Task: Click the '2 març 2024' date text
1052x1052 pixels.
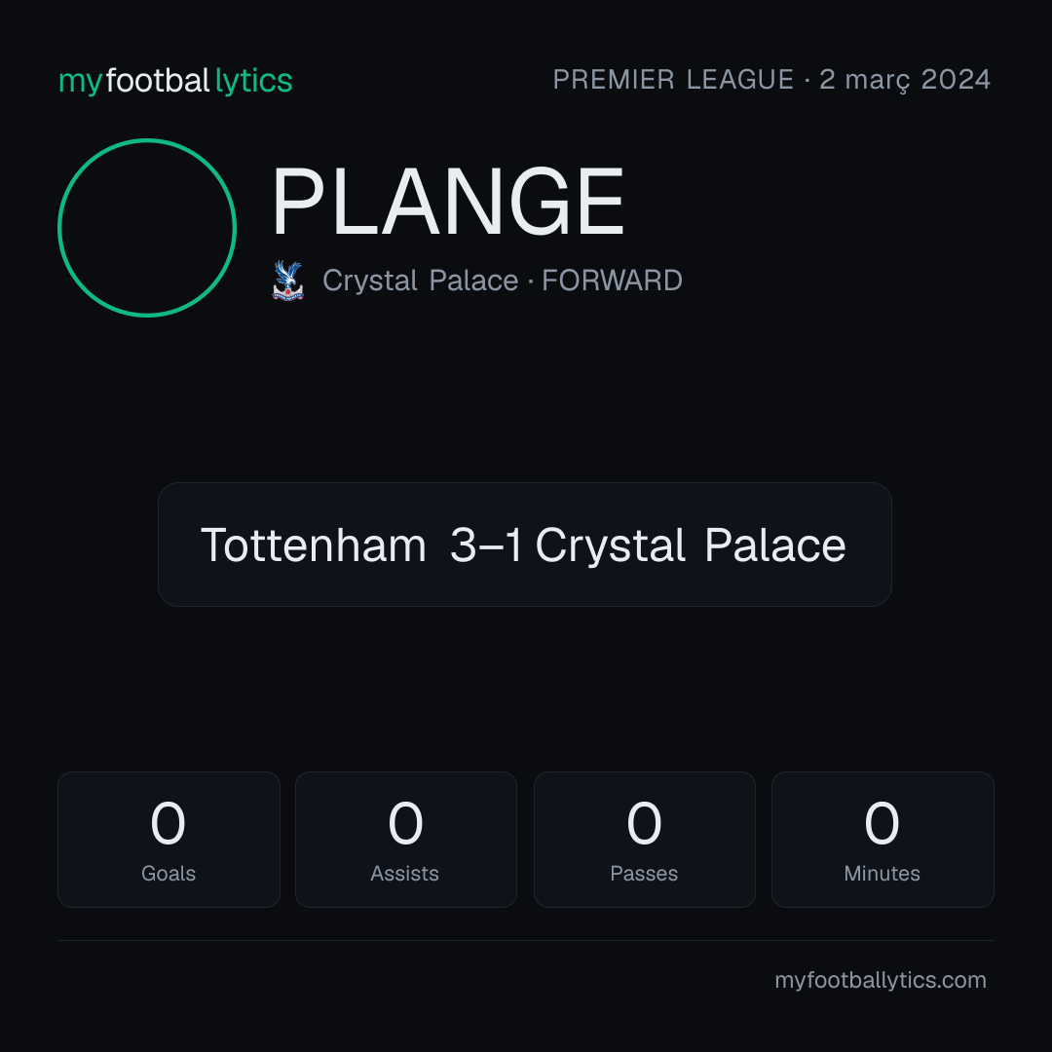Action: coord(905,80)
